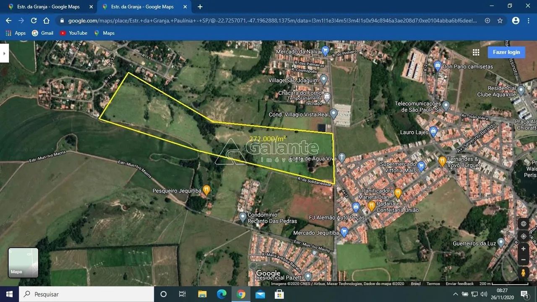Expand the collapsed side panel
The image size is (537, 302).
(x=4, y=53)
